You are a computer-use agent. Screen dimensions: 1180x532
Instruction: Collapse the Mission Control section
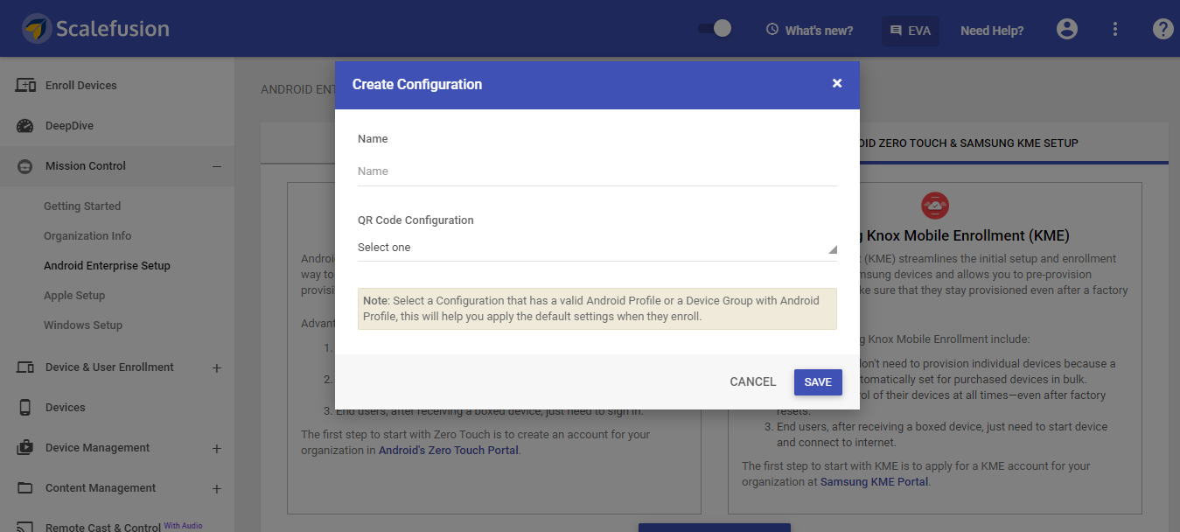(217, 166)
